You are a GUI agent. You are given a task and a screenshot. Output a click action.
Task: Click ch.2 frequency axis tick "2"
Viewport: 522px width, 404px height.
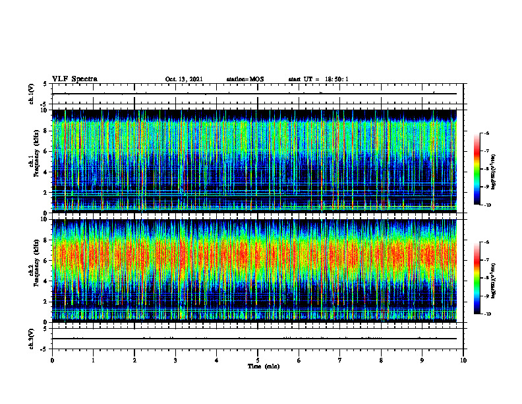tap(46, 302)
